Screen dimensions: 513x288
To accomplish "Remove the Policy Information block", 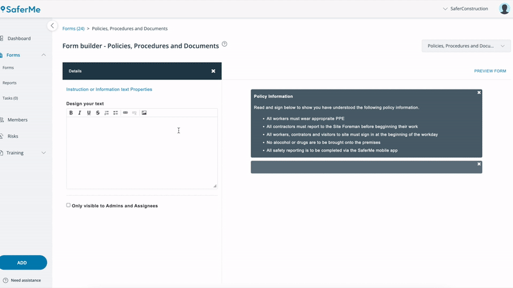I will pos(478,93).
